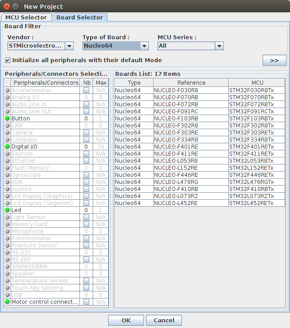Click the green status dot beside Button
This screenshot has height=328, width=290.
(7, 119)
